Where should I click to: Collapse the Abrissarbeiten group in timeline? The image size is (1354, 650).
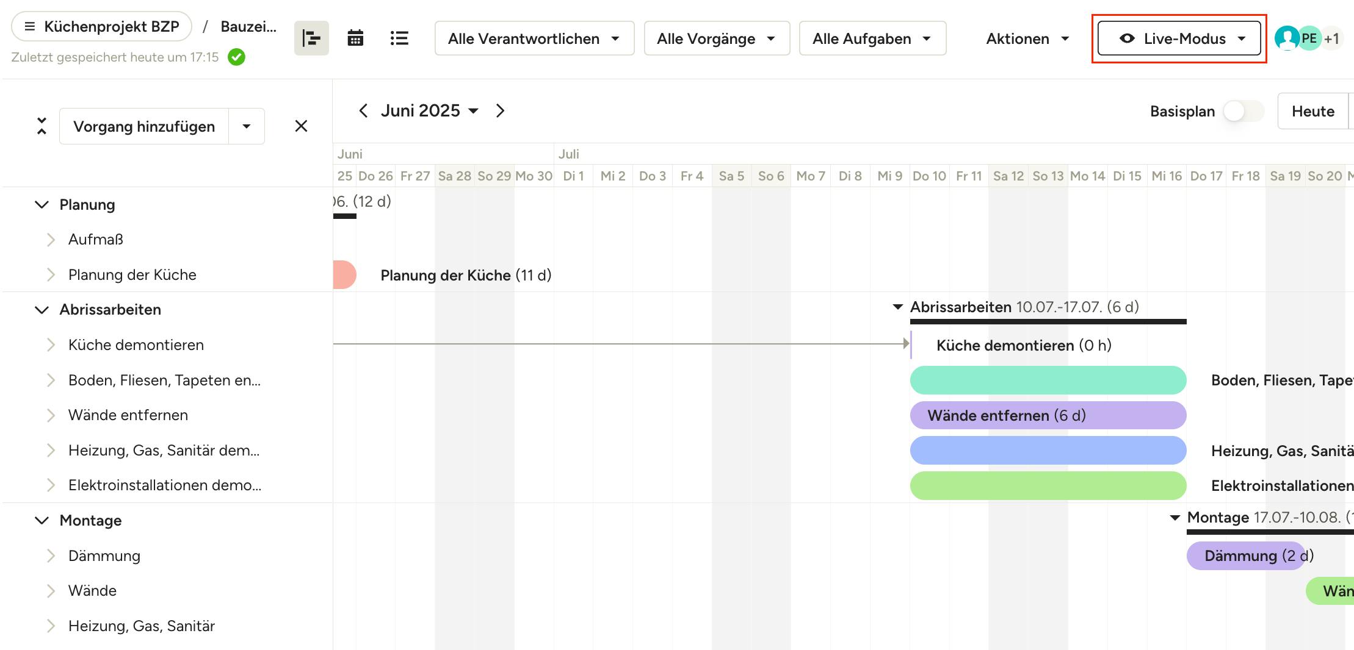coord(897,307)
